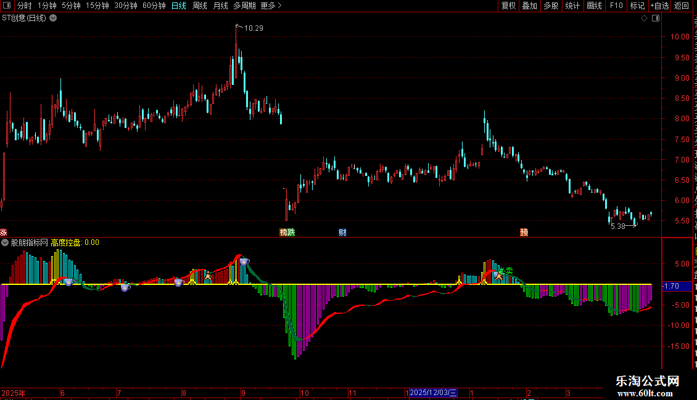
Task: Toggle the left panel icon at top-left
Action: 7,6
